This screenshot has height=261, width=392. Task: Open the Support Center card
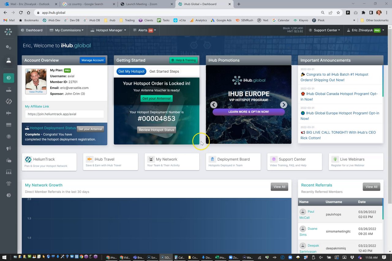click(295, 162)
